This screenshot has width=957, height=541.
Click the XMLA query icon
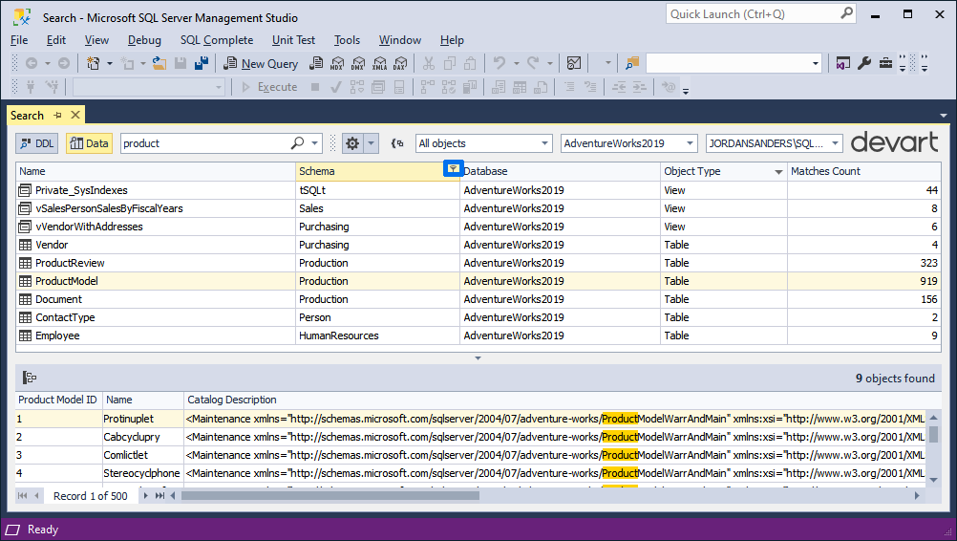click(379, 63)
